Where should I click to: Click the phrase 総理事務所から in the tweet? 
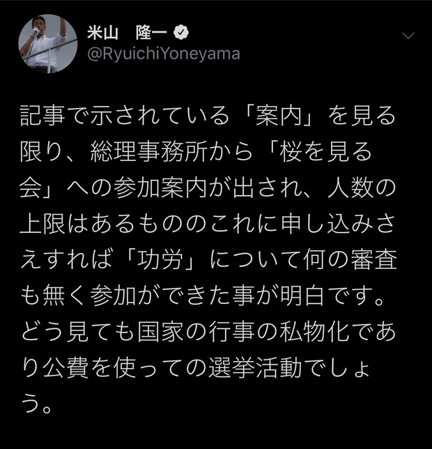(x=171, y=152)
